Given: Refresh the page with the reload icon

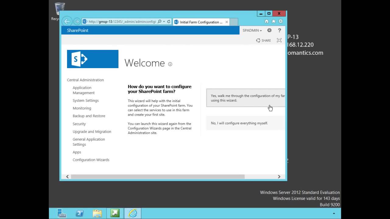Looking at the screenshot, I should (x=168, y=22).
